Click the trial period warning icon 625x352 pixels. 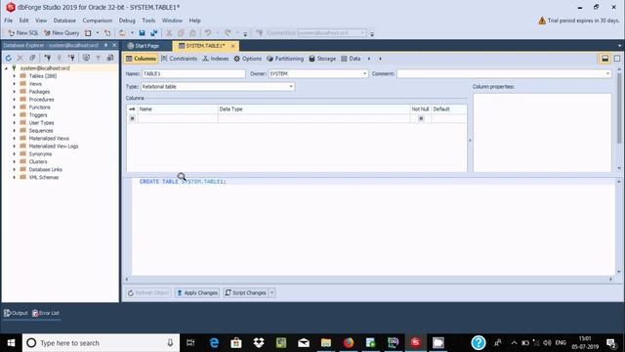[542, 21]
